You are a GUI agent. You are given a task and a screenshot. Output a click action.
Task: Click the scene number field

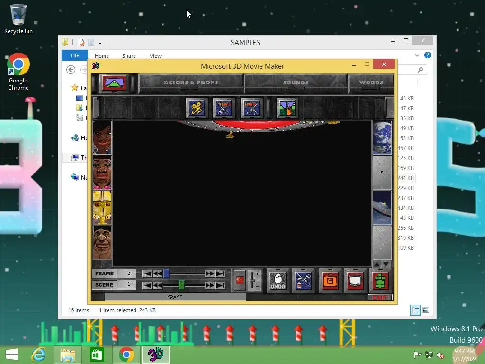(x=127, y=284)
